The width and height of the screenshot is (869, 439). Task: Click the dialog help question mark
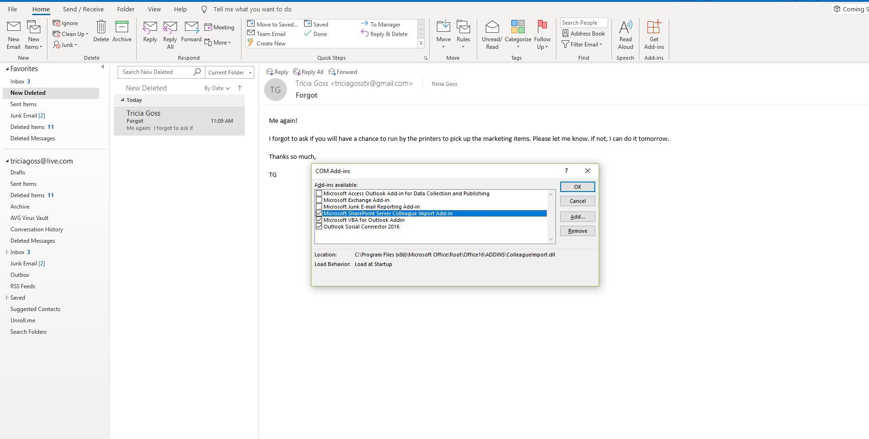click(566, 171)
